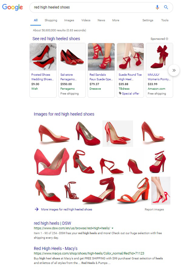This screenshot has width=181, height=267.
Task: Click the TBdress suede heel image
Action: pos(130,57)
